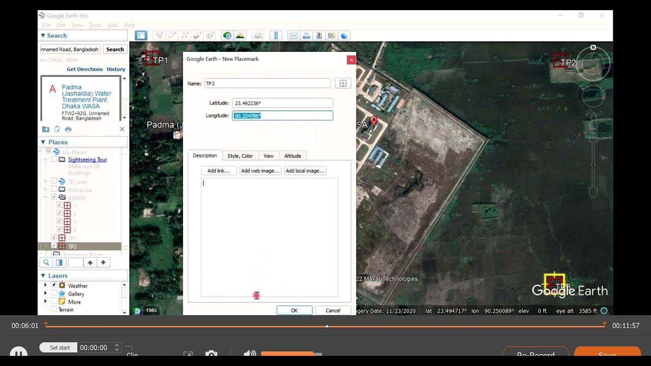This screenshot has width=651, height=366.
Task: Collapse the Layers panel triangle
Action: [x=43, y=276]
